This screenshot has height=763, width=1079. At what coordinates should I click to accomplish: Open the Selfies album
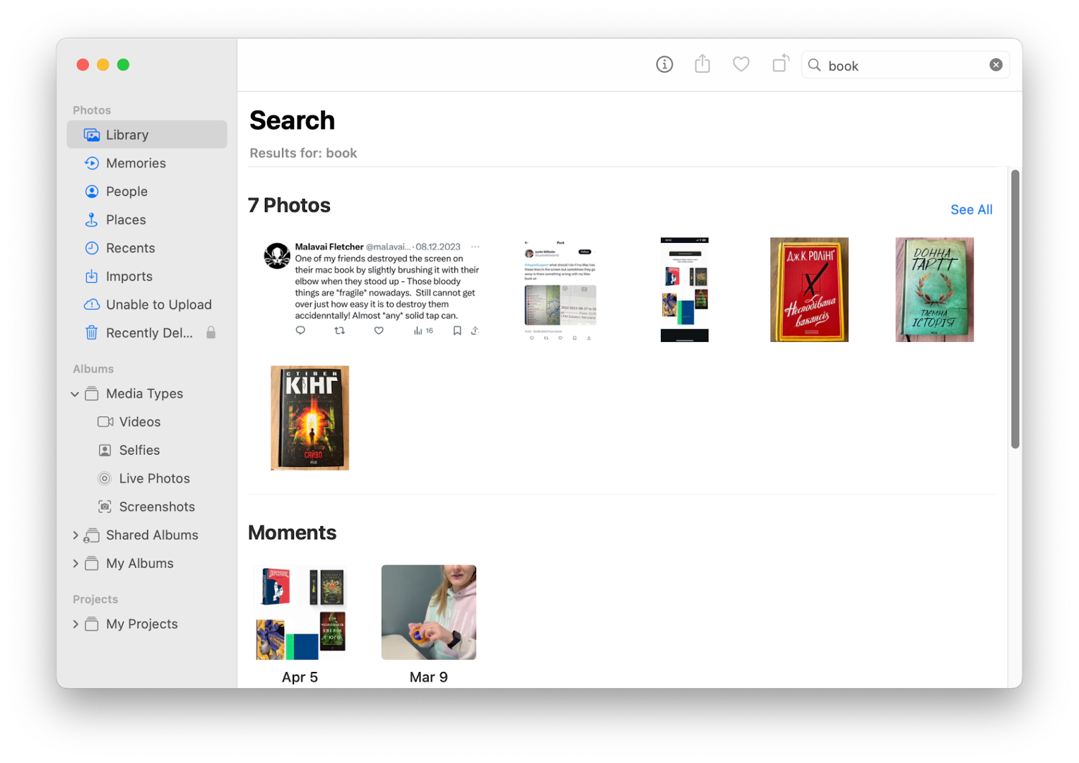[140, 450]
